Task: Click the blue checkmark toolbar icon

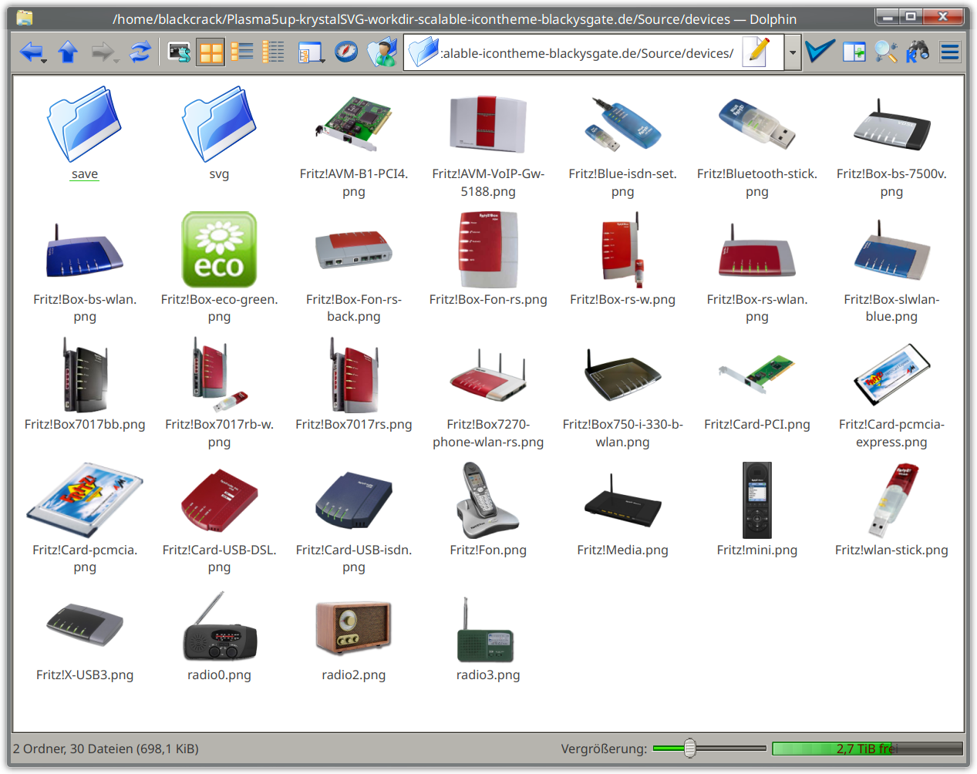Action: (819, 52)
